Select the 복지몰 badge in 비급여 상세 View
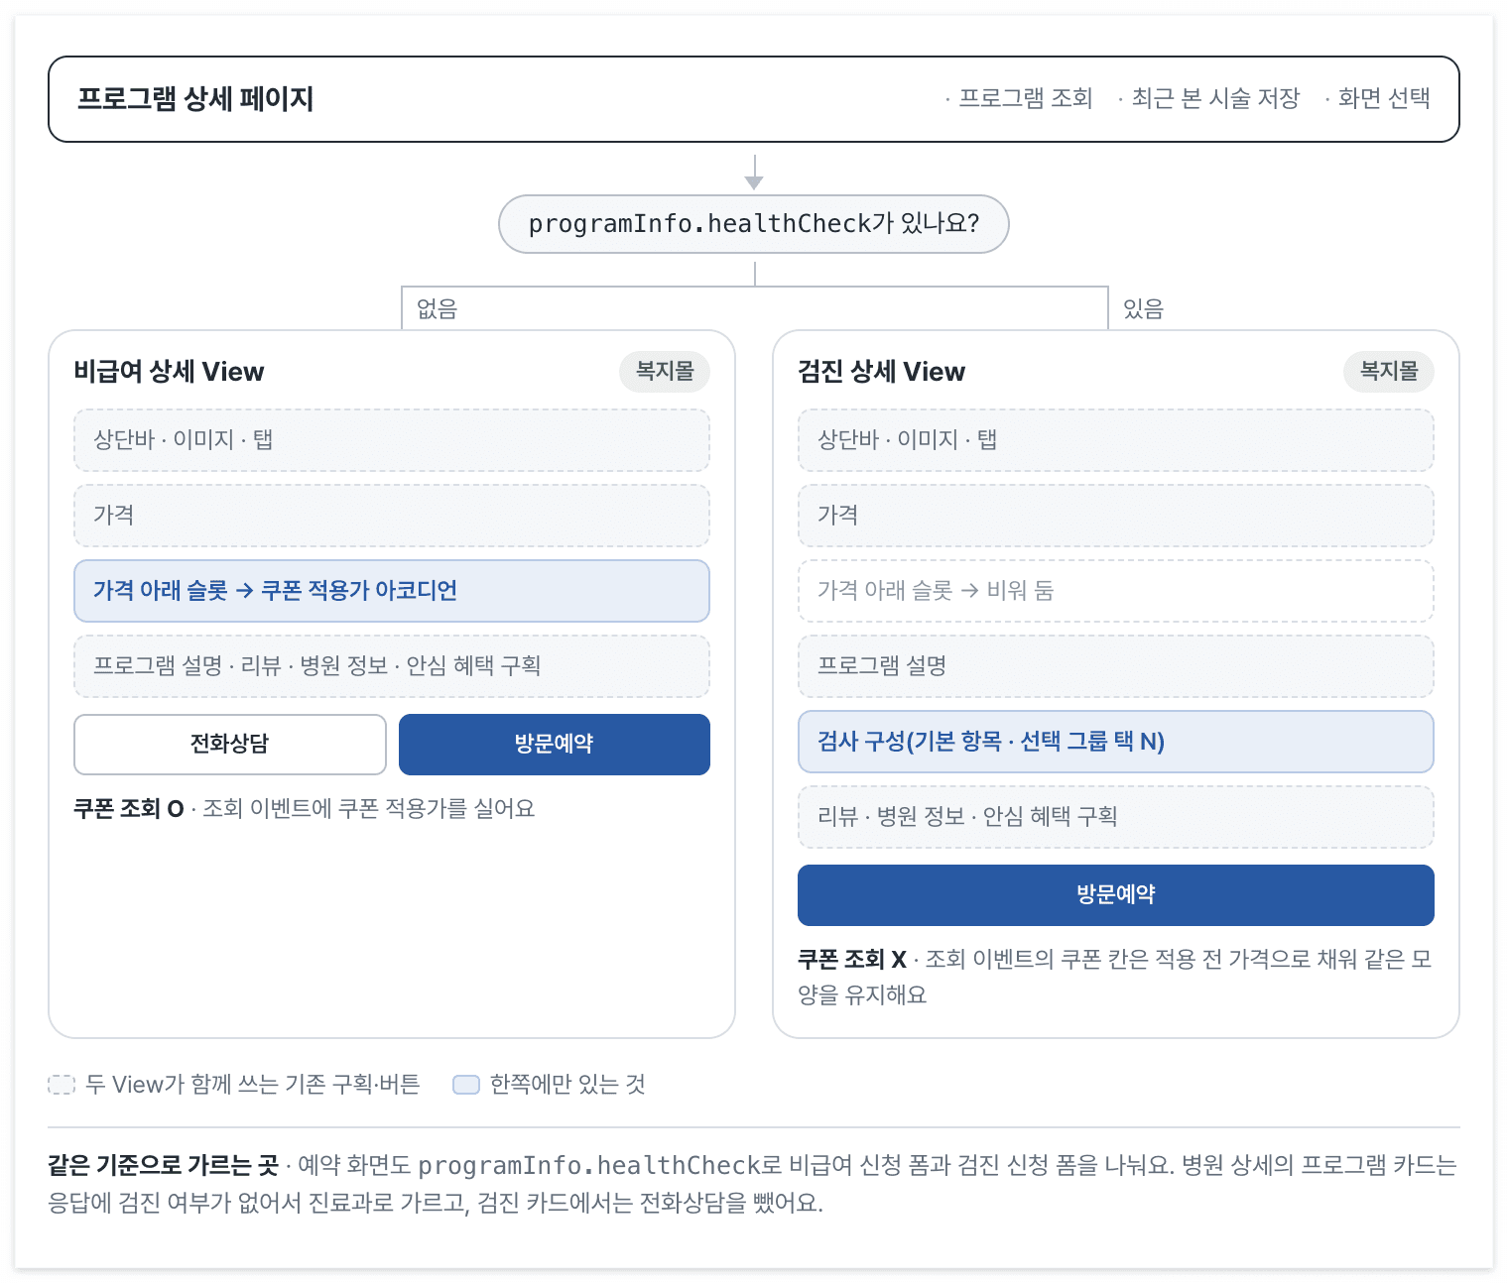The height and width of the screenshot is (1283, 1508). [665, 371]
